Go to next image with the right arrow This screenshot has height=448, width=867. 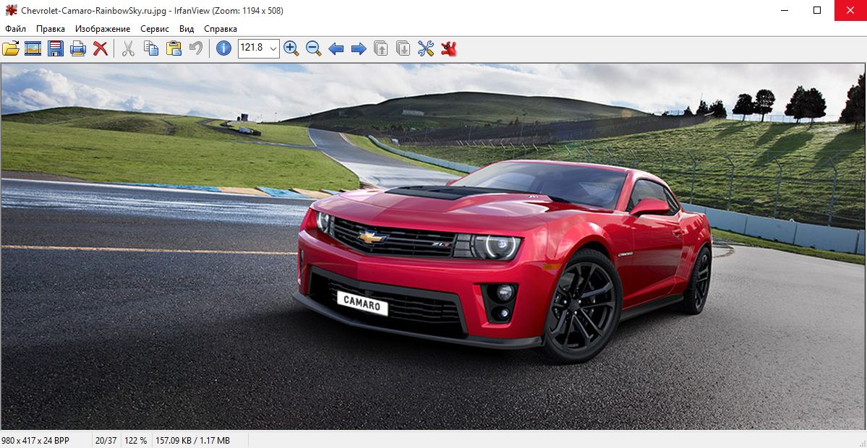click(x=359, y=48)
